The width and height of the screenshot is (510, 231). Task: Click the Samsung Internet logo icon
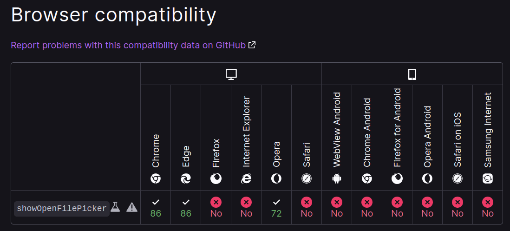488,178
